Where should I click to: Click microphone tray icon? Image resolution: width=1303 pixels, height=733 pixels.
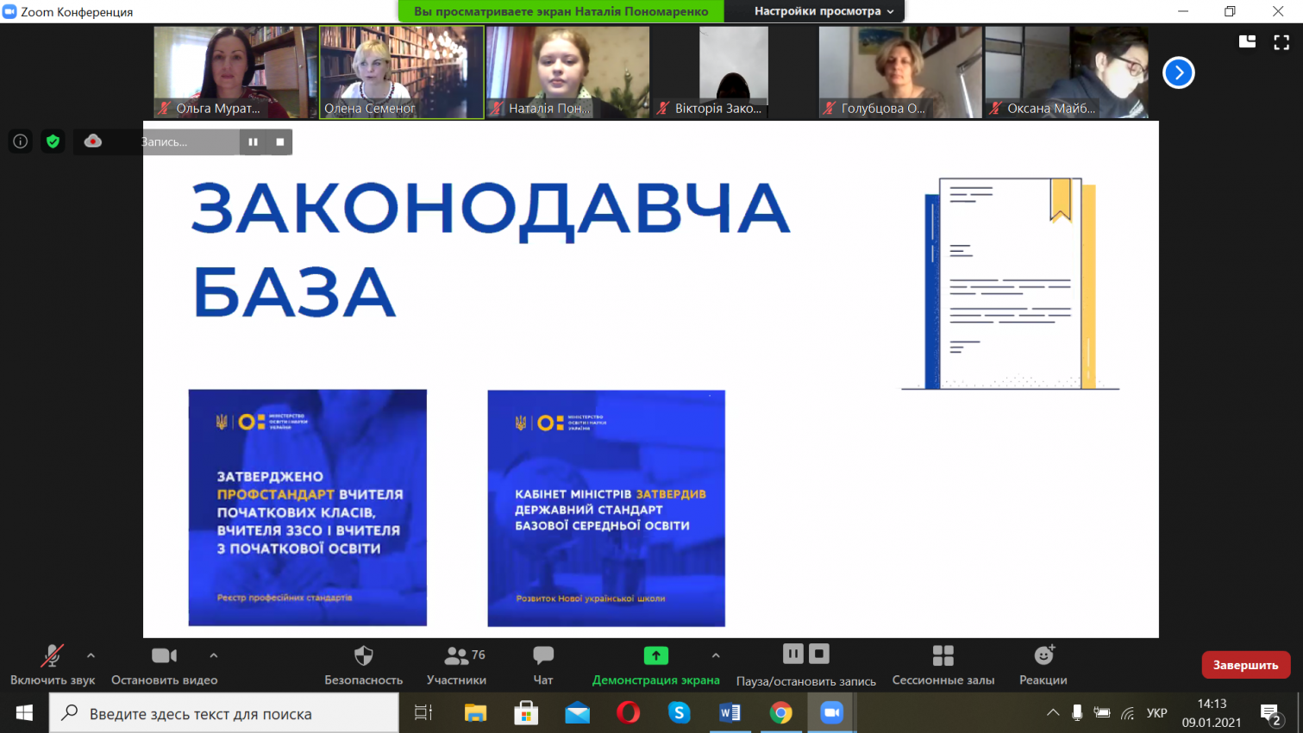1077,713
